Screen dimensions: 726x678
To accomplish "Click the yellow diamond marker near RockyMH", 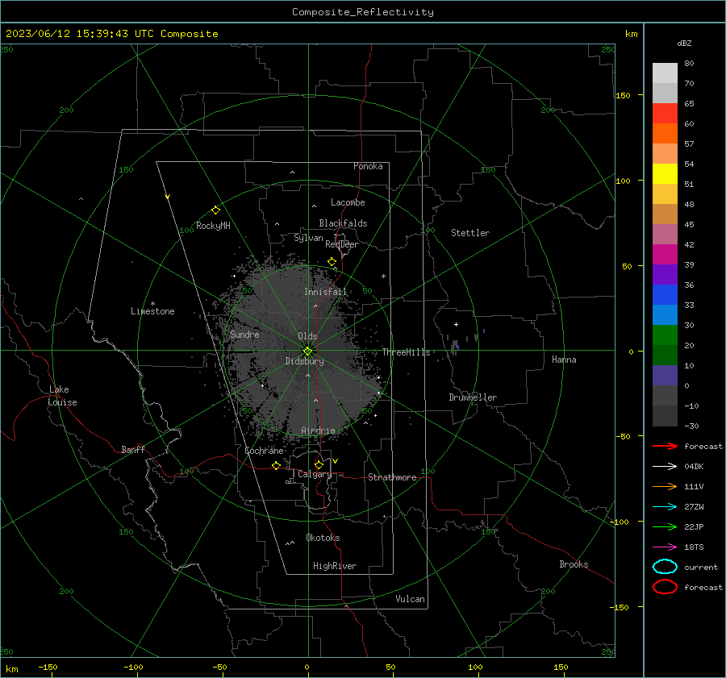I will tap(215, 210).
